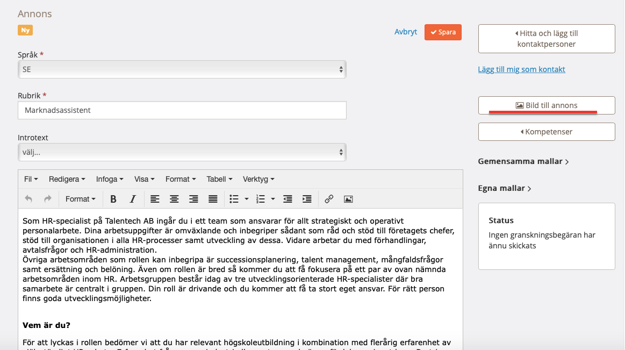
Task: Toggle italic formatting
Action: click(x=133, y=199)
